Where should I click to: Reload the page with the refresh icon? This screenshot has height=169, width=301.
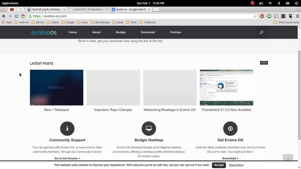point(16,16)
